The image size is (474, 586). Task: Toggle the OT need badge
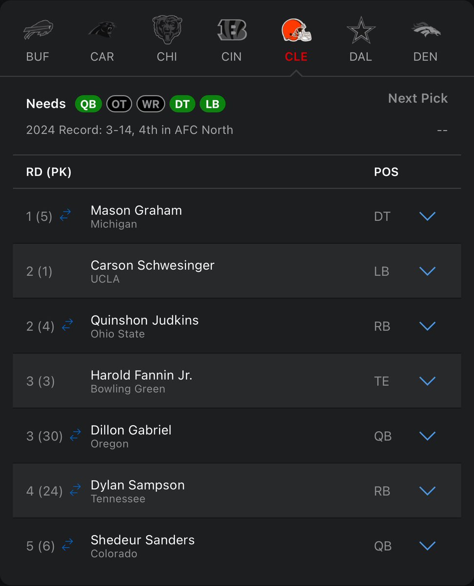tap(119, 104)
